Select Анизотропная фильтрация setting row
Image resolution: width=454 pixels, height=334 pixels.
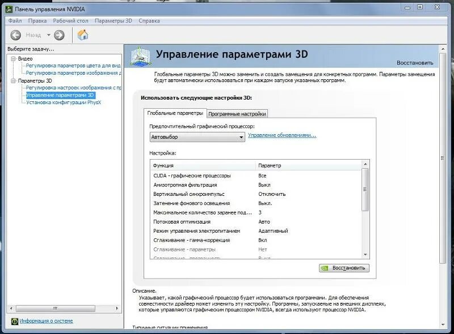[256, 185]
